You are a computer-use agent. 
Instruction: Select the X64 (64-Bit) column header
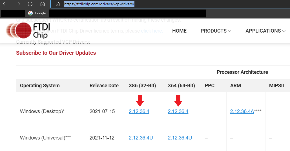(181, 86)
